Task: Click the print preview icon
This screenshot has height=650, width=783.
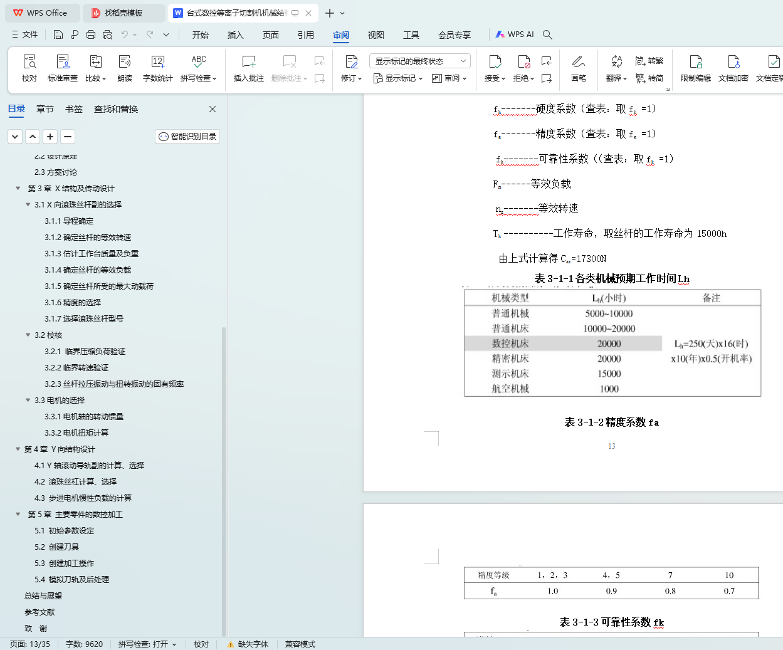Action: 107,34
